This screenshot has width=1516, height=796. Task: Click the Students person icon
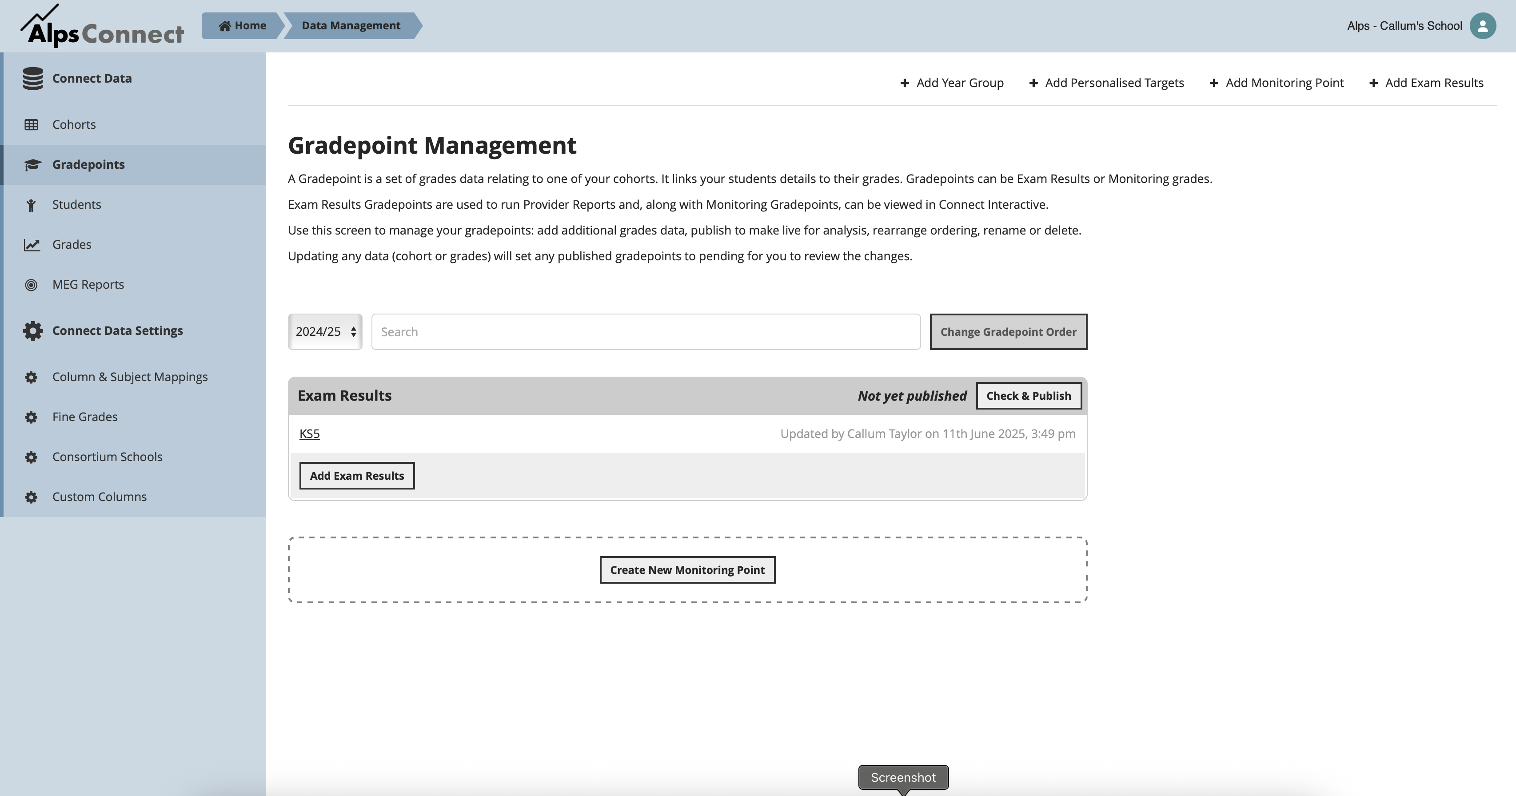(x=31, y=205)
